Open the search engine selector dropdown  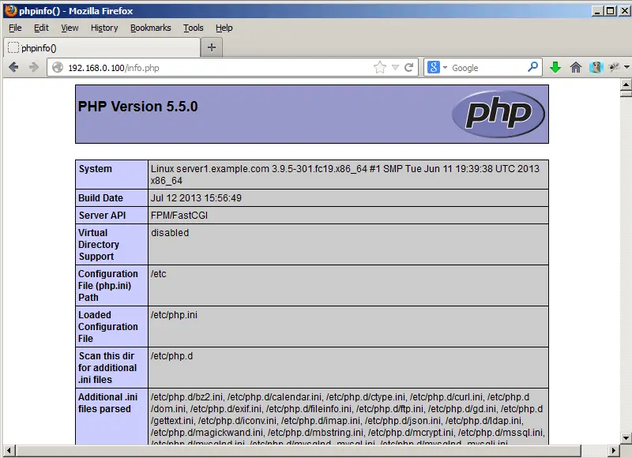(x=445, y=67)
